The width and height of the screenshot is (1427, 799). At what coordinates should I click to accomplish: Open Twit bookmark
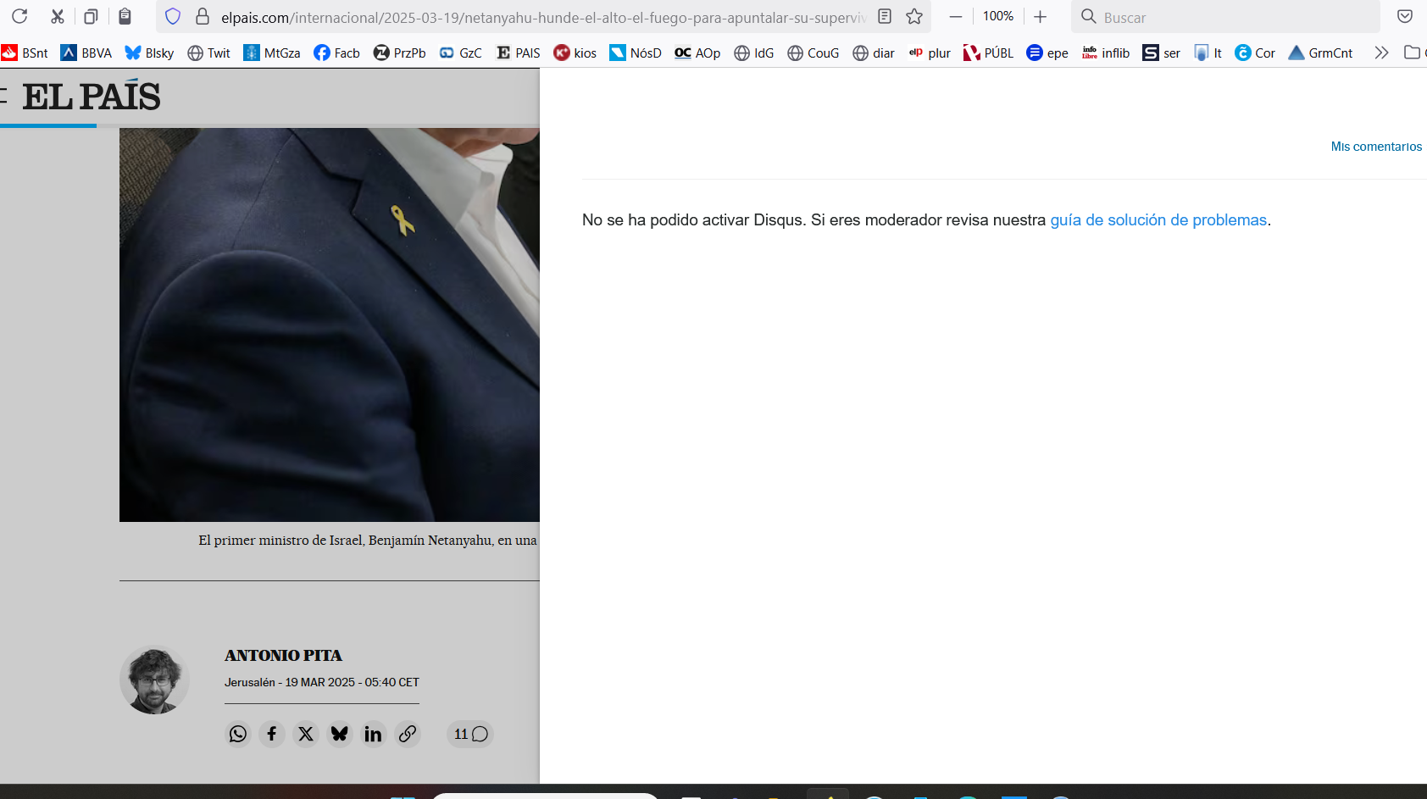tap(208, 53)
